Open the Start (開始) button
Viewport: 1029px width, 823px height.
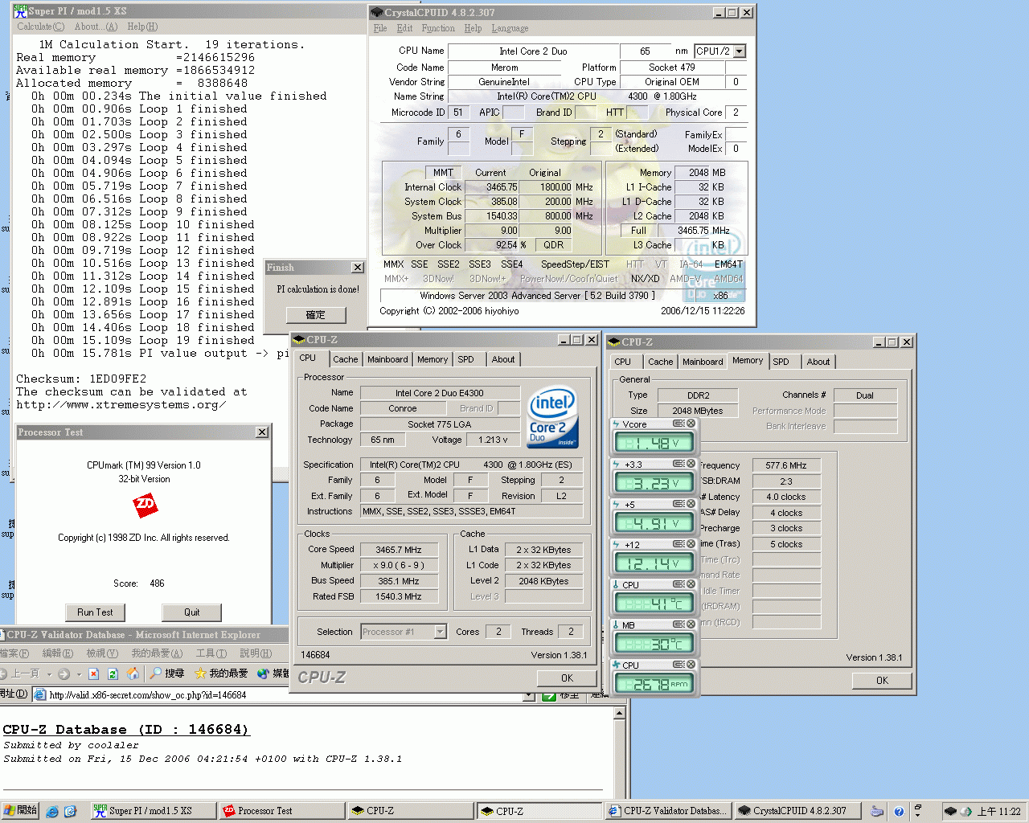point(20,811)
